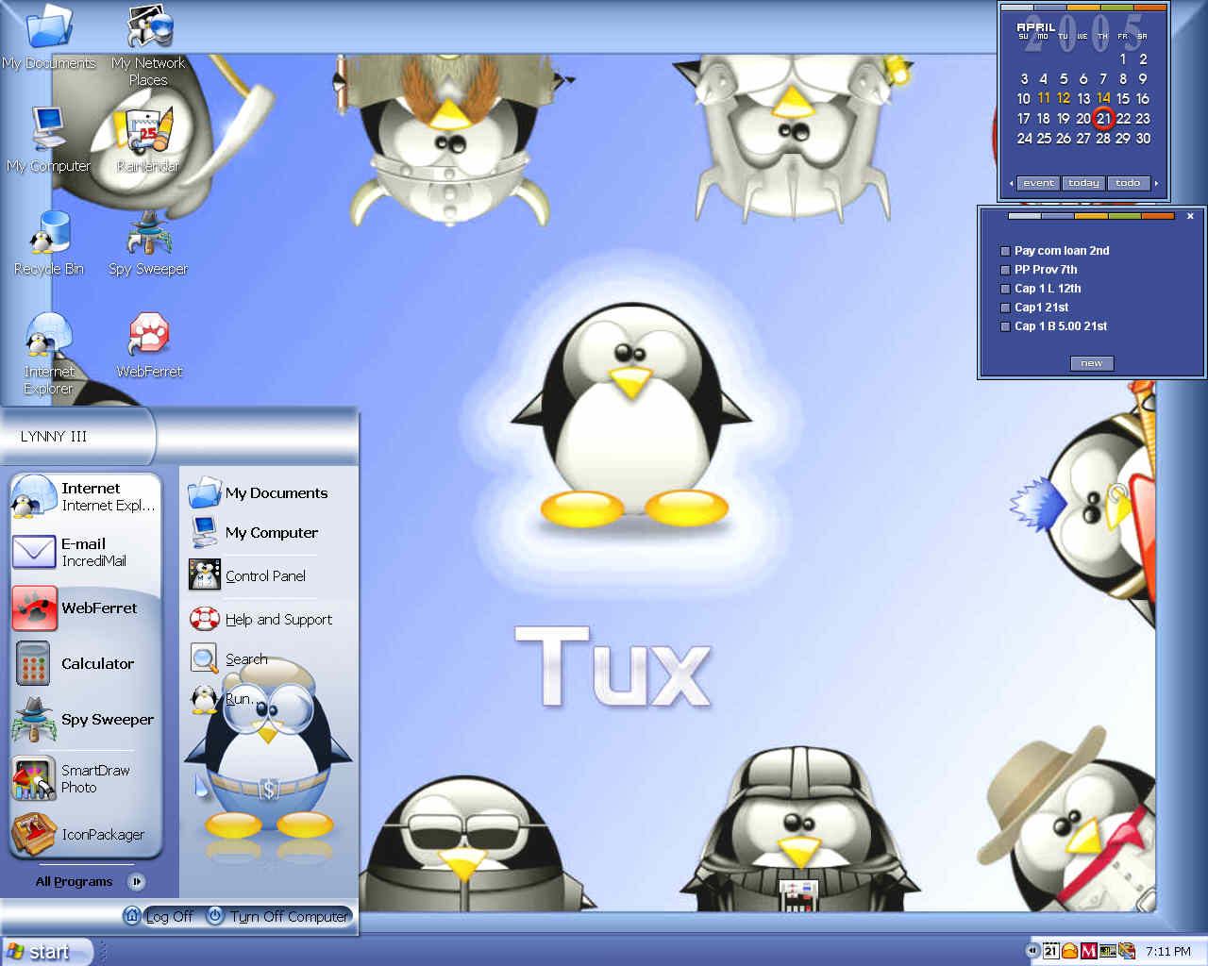
Task: Open the Recycle Bin desktop icon
Action: tap(49, 242)
